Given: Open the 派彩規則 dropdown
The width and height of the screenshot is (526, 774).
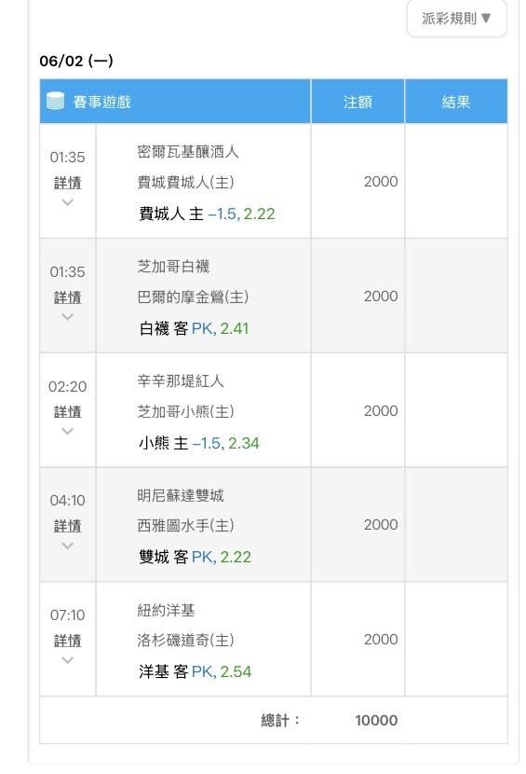Looking at the screenshot, I should coord(456,19).
